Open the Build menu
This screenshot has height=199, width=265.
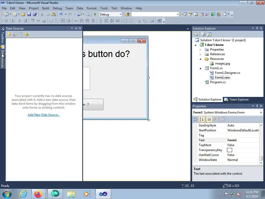click(x=46, y=8)
